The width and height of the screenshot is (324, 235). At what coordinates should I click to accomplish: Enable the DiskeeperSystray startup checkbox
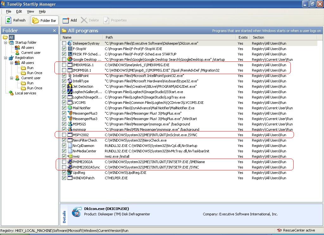(x=64, y=43)
